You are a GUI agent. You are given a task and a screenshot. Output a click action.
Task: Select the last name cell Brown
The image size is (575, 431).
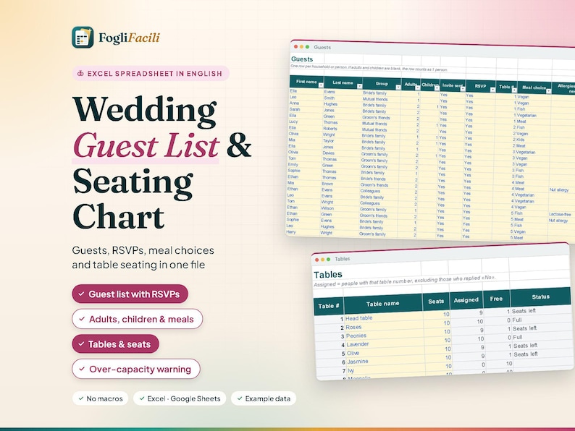click(341, 184)
